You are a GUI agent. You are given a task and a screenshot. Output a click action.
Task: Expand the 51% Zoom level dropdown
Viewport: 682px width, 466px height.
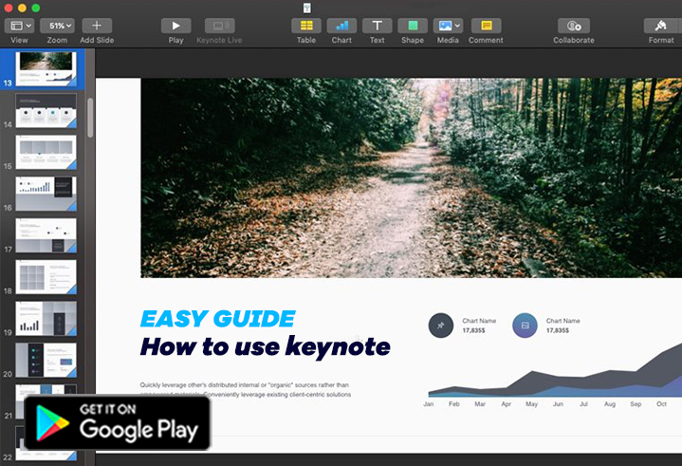pyautogui.click(x=56, y=26)
